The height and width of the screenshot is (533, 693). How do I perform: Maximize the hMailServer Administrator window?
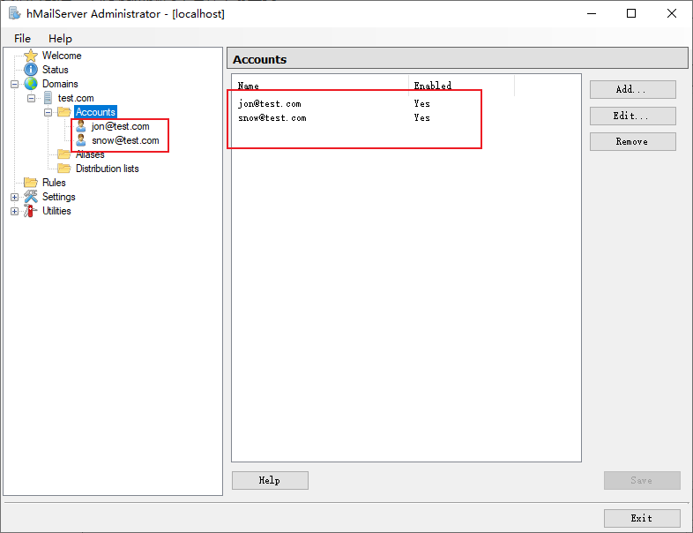(631, 14)
